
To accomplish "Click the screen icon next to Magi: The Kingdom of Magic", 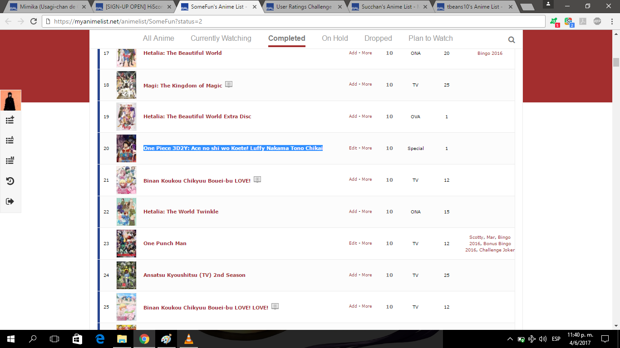I will [x=229, y=84].
